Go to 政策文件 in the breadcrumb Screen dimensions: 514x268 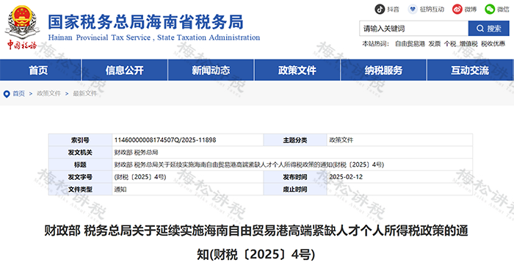[49, 94]
